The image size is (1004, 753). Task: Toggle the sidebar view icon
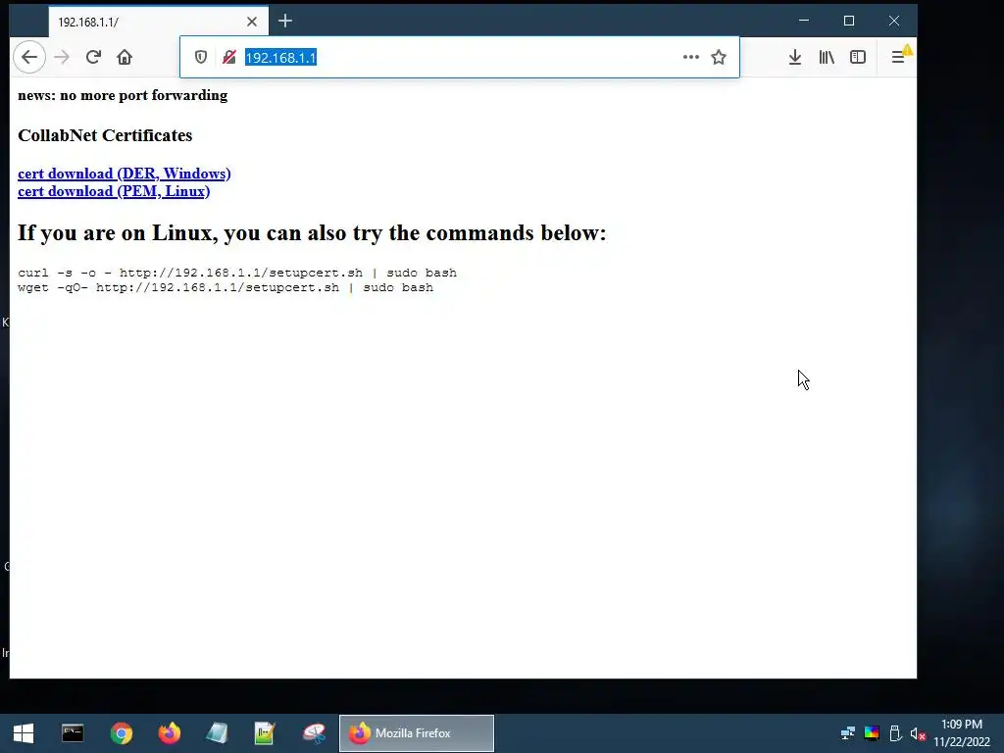coord(858,57)
